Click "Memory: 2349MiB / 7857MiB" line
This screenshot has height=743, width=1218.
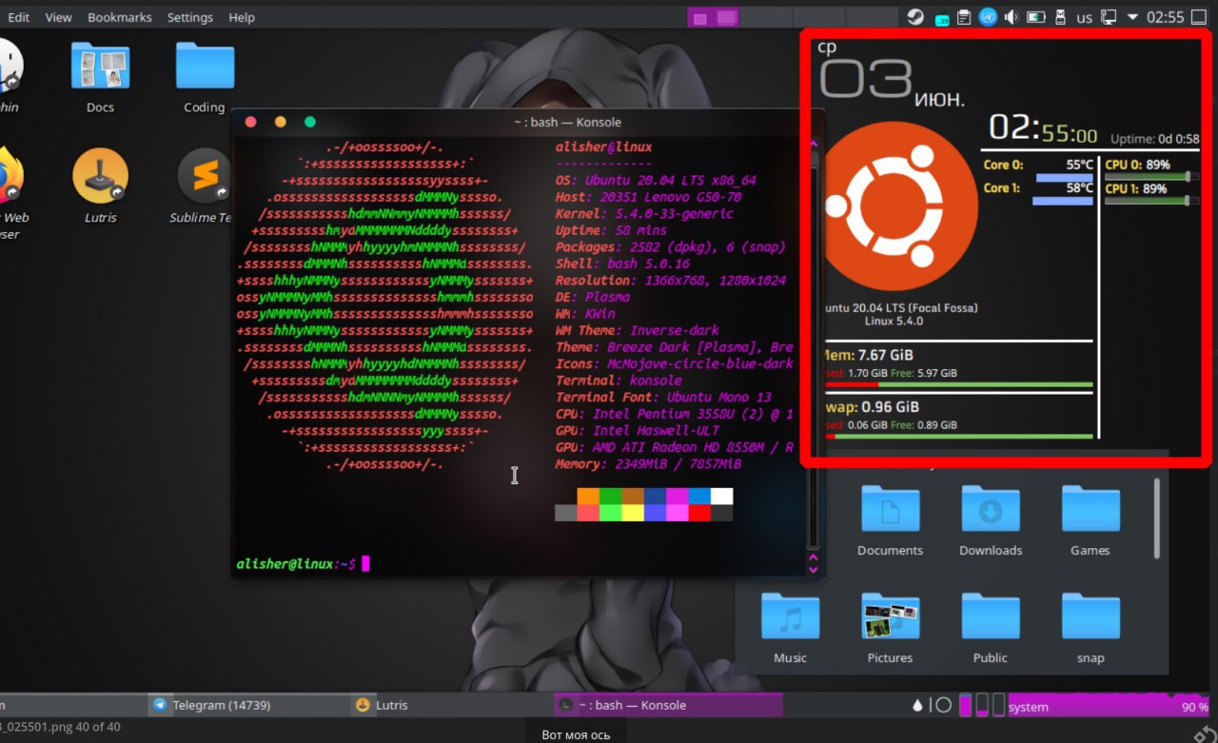pyautogui.click(x=648, y=464)
